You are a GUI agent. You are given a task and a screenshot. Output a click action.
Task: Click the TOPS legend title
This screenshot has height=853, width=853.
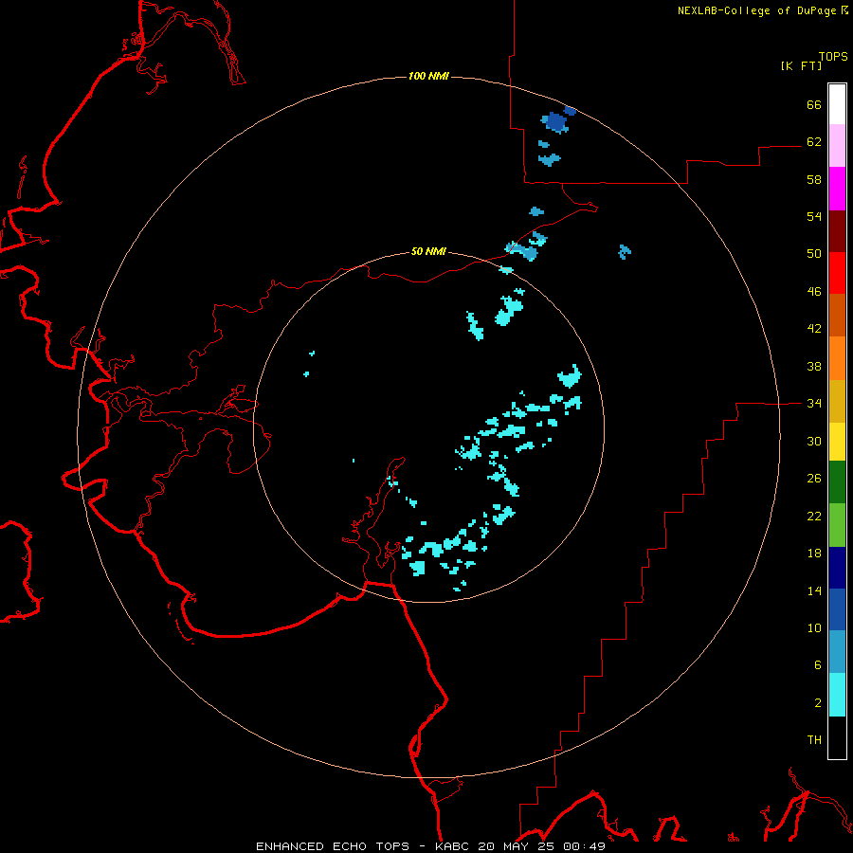coord(833,57)
